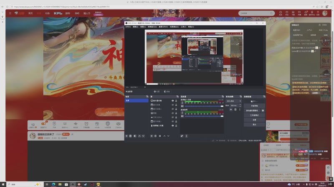The width and height of the screenshot is (334, 187).
Task: Pop out the Scenes dock panel
Action: (147, 96)
